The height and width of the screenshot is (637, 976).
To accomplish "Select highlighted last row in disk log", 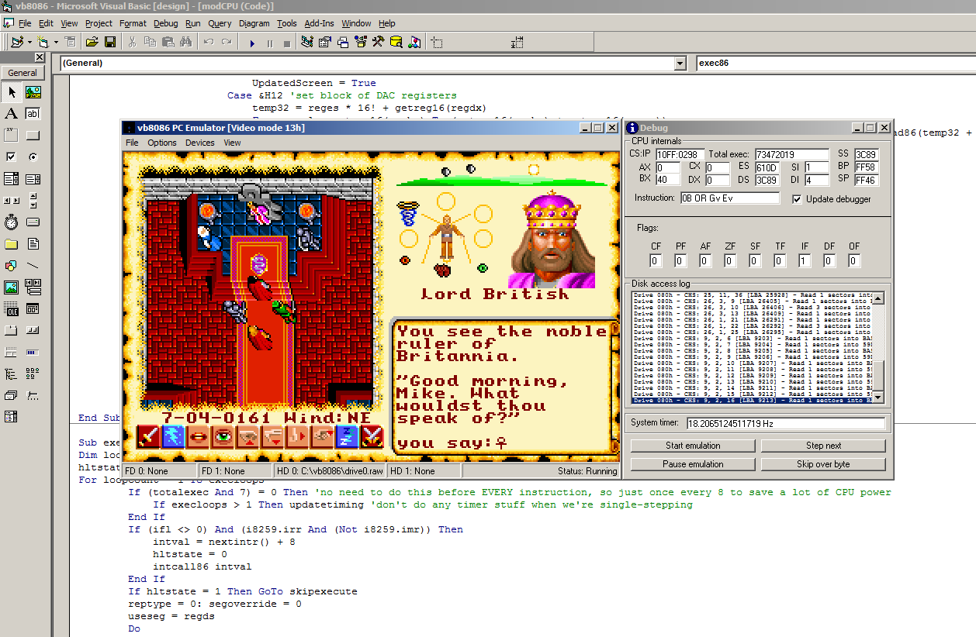I will [752, 401].
